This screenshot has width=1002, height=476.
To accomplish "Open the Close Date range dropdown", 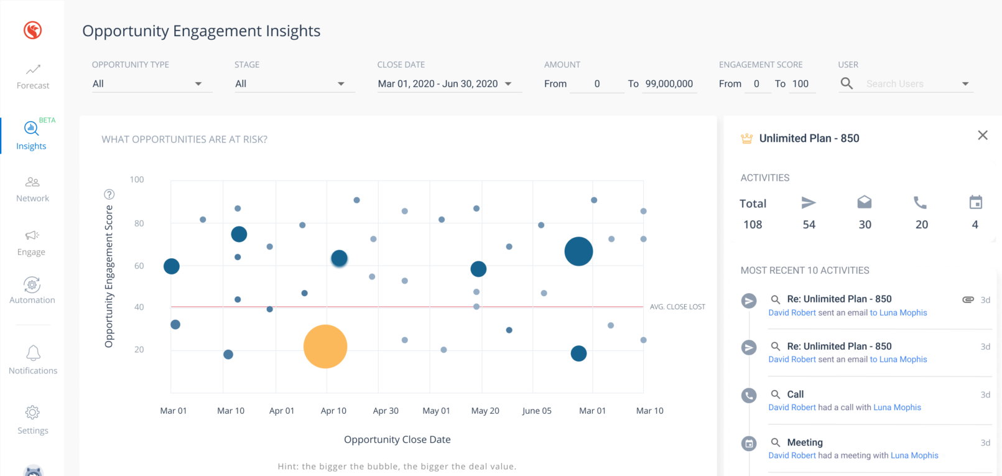I will (x=508, y=84).
